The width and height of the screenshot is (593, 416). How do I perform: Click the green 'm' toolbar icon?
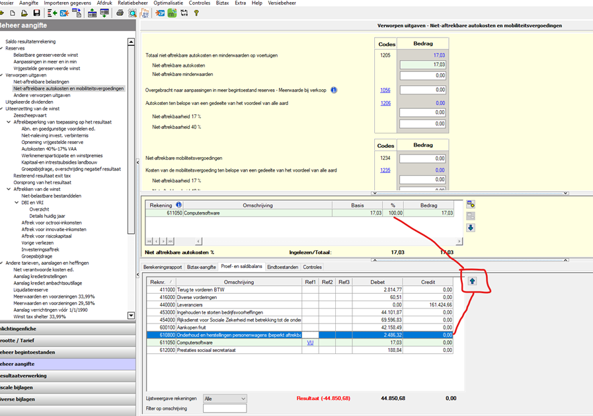pos(172,13)
